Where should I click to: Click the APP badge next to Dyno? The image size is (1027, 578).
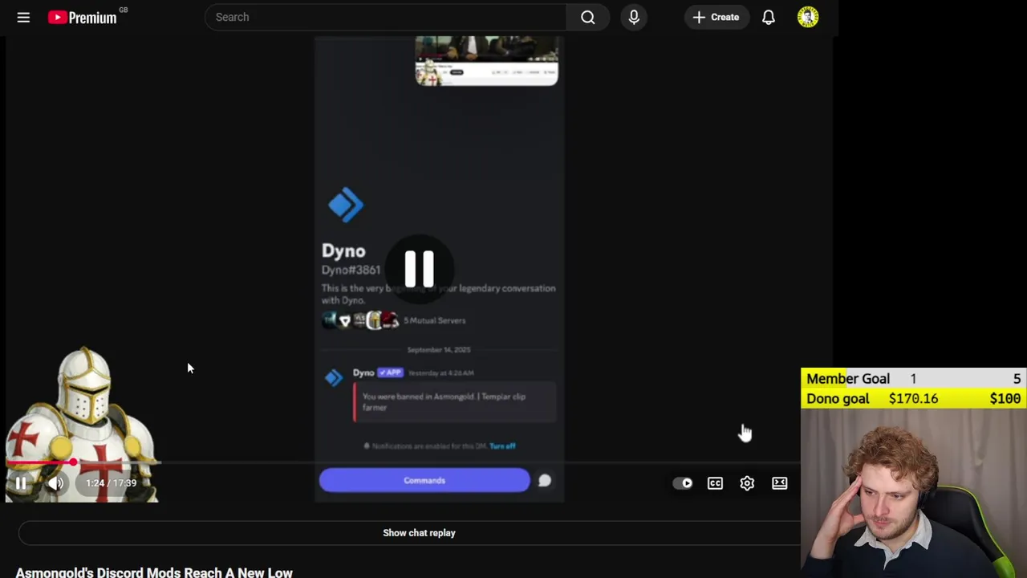tap(390, 372)
